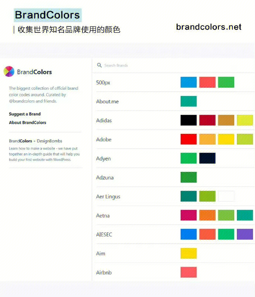Open the Suggest a Brand link

point(25,114)
